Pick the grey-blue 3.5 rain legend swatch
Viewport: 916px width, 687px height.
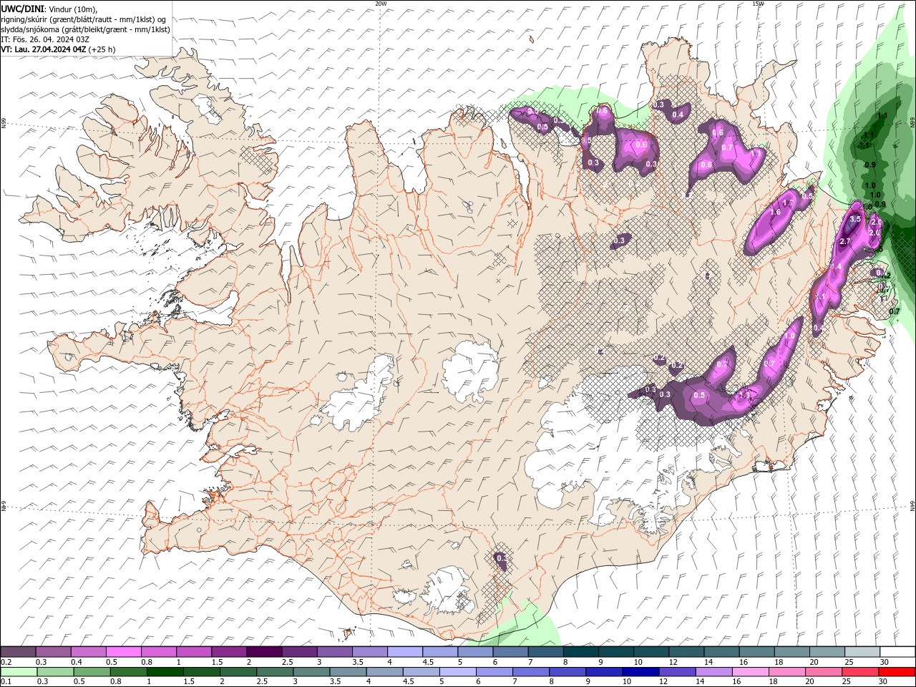pos(348,672)
